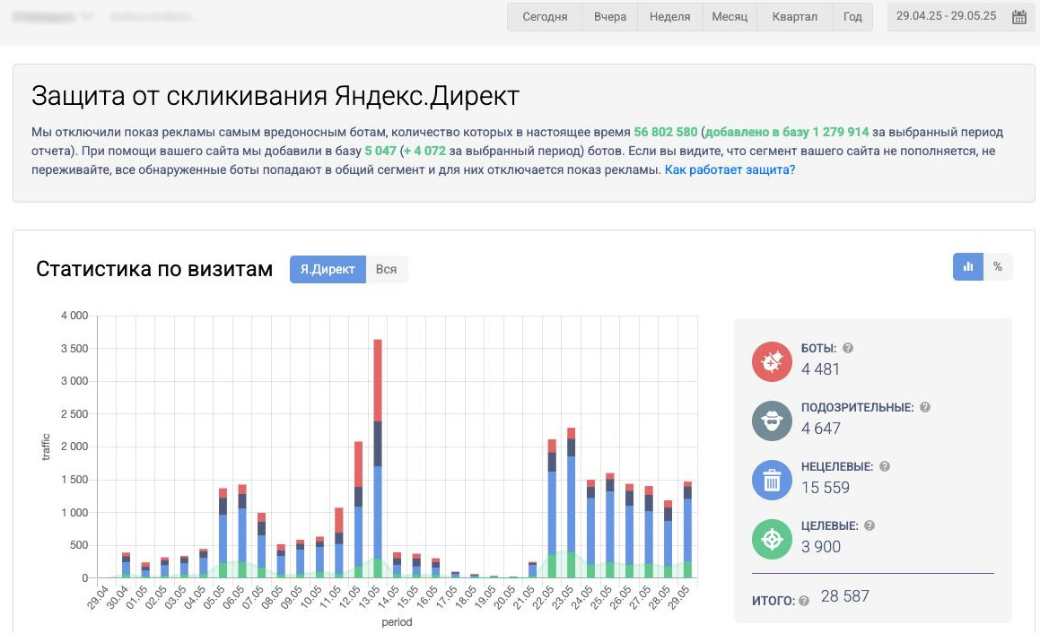Select the Сегодня period button
The image size is (1040, 633).
point(545,16)
